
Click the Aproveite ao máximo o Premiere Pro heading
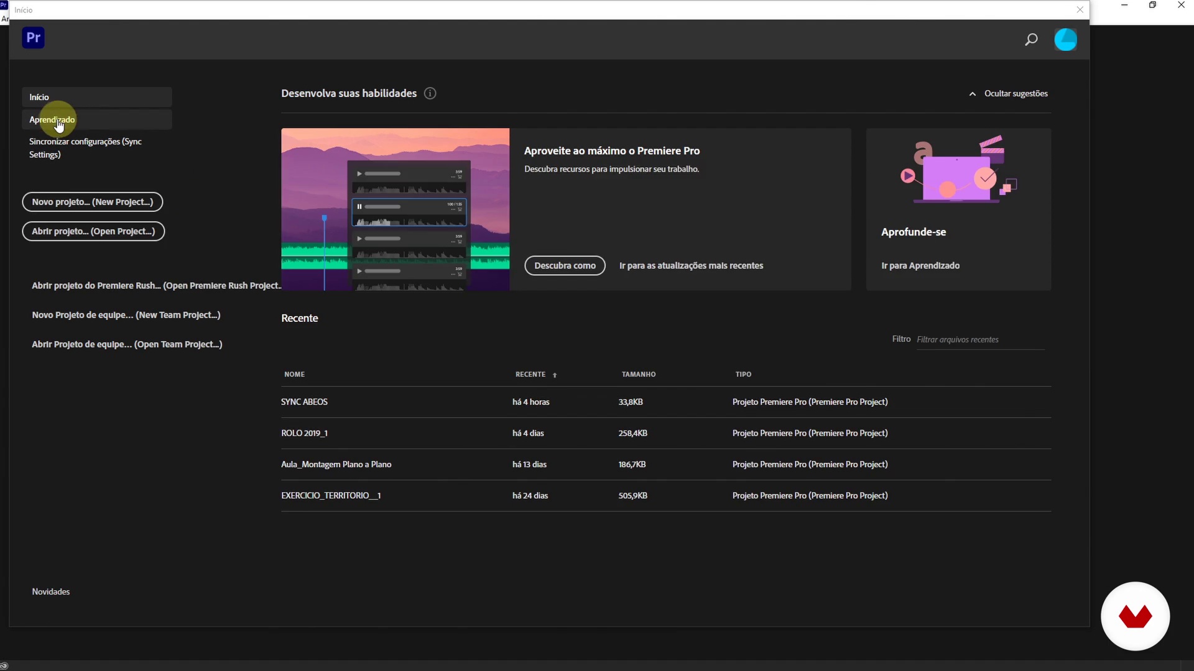[x=611, y=150]
